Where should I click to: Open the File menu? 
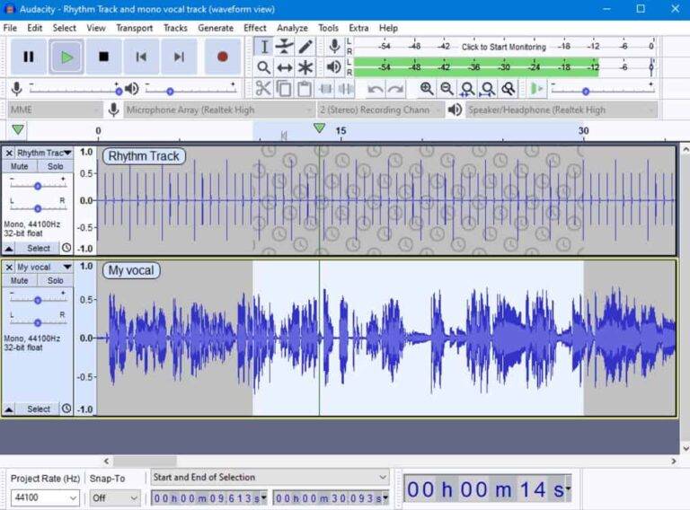tap(10, 28)
